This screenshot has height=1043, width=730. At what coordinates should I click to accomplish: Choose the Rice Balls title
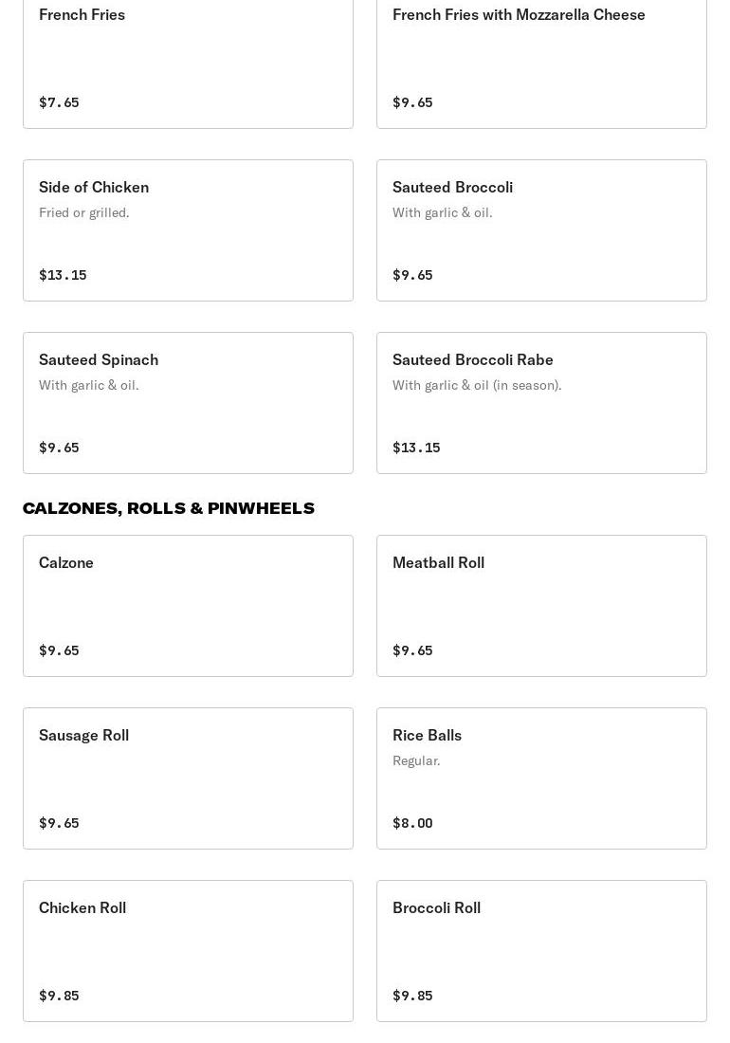427,736
